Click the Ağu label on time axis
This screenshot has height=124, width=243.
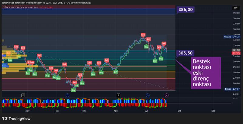(115, 111)
